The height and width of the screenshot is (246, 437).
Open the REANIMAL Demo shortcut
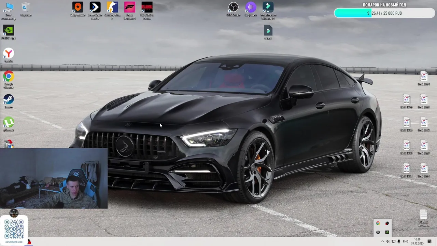tap(147, 11)
